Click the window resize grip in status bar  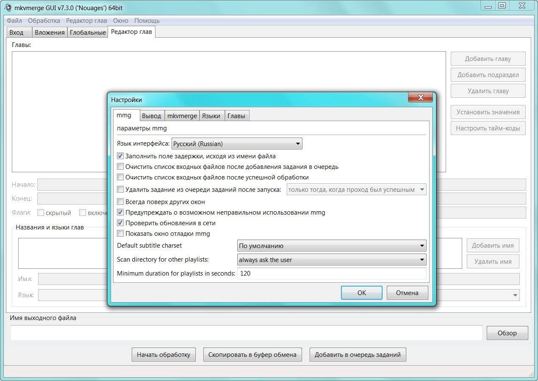pos(531,373)
